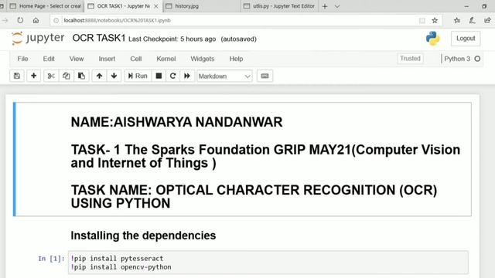Click the TASK NAME: OPTICAL CHARACTER RECOGNITION heading
Screen dimensions: 495x278
254,197
